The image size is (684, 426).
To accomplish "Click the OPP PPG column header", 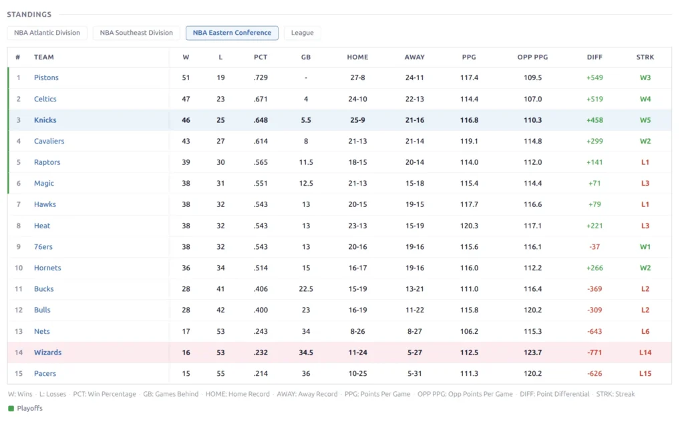I will click(532, 57).
